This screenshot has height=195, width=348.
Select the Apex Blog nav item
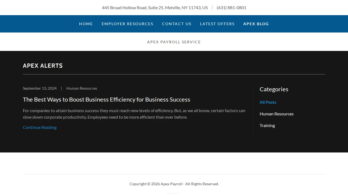(256, 24)
